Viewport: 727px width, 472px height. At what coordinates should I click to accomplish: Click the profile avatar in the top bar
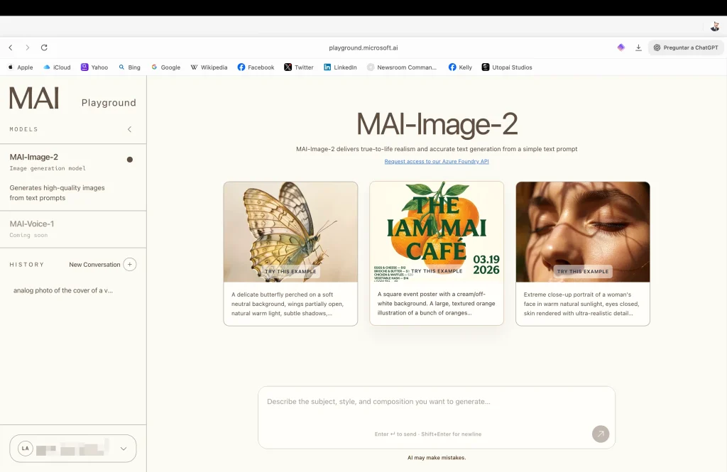[x=715, y=26]
